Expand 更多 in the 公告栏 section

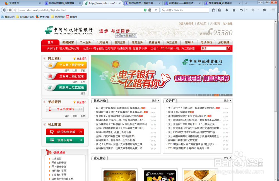pos(227,101)
